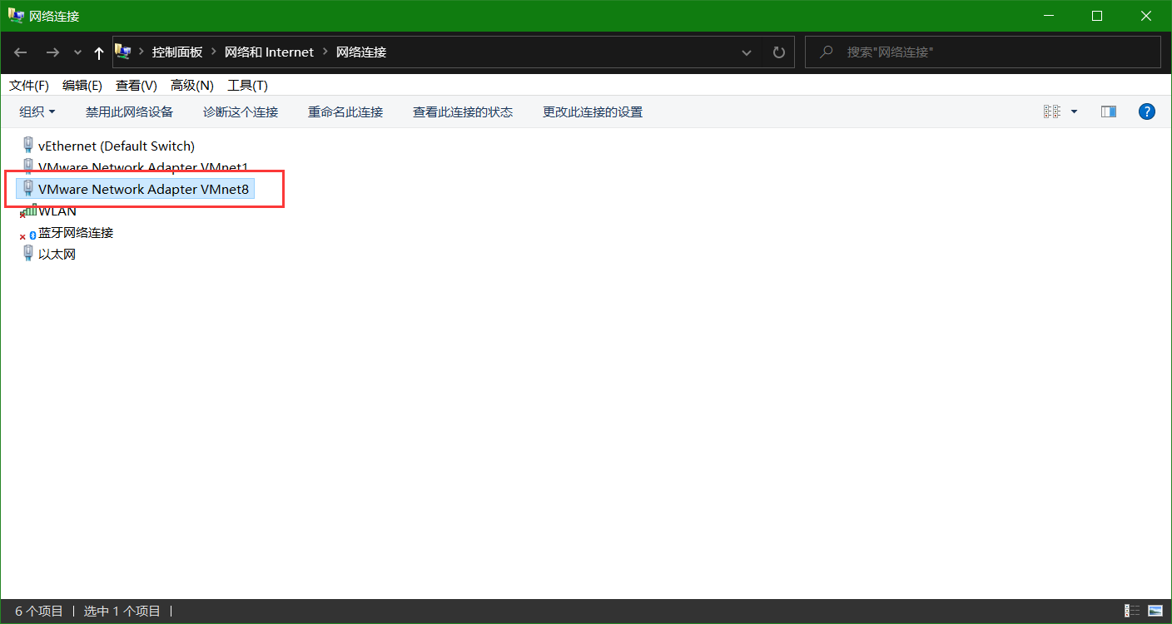
Task: Click the WLAN signal icon
Action: coord(28,210)
